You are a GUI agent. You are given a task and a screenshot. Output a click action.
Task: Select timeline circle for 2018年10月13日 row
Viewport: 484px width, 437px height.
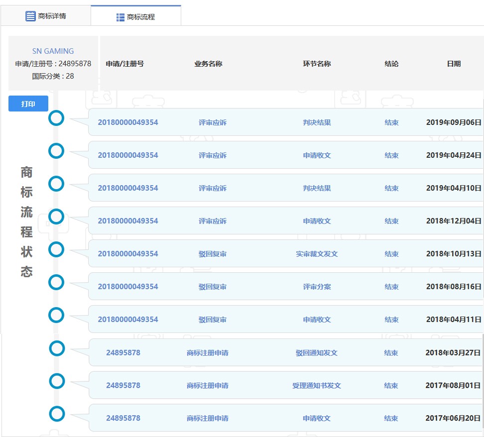pyautogui.click(x=56, y=249)
